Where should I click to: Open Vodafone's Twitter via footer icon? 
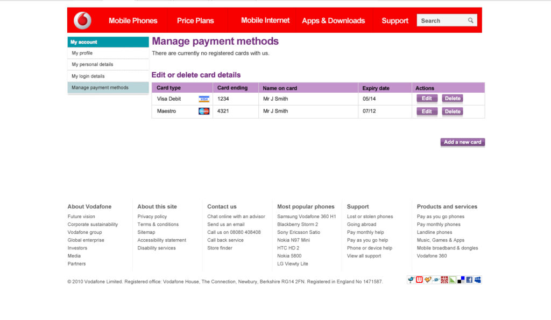[411, 280]
